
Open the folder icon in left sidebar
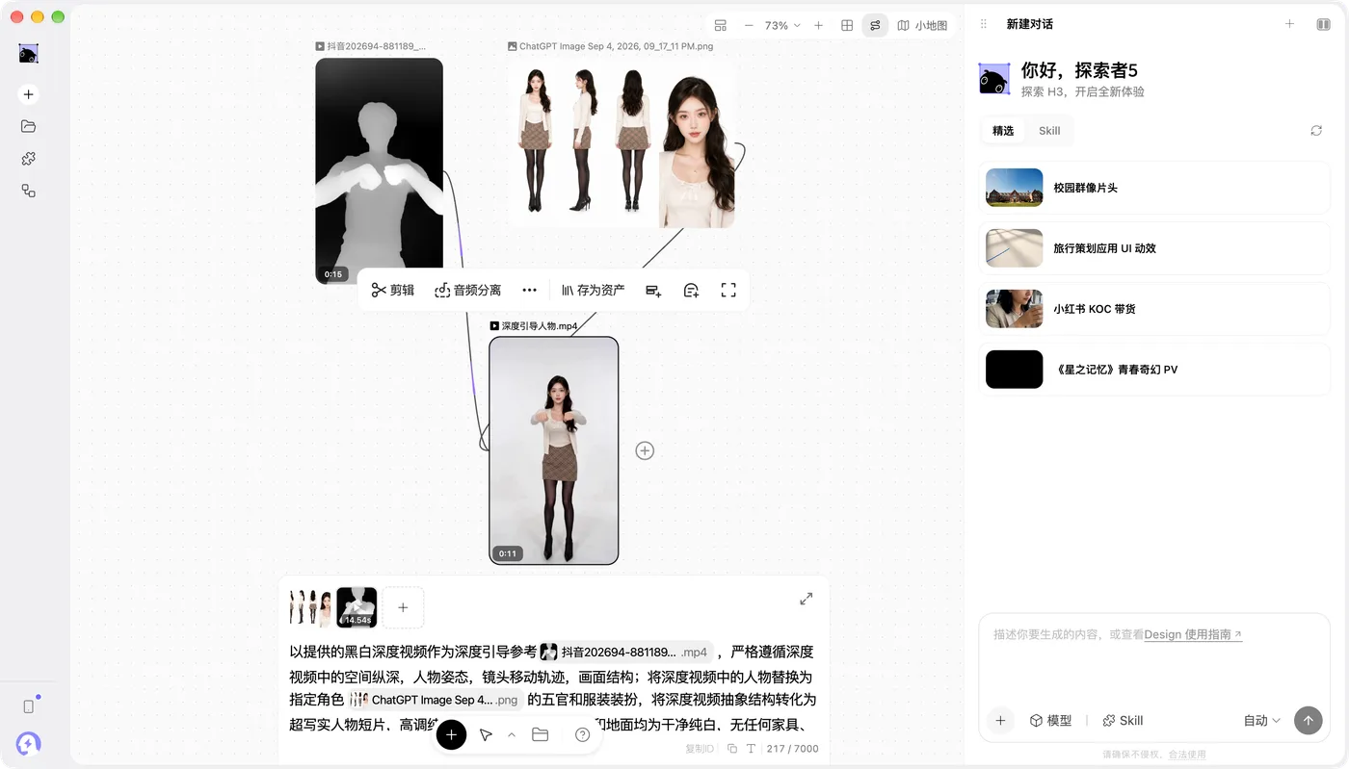click(29, 126)
